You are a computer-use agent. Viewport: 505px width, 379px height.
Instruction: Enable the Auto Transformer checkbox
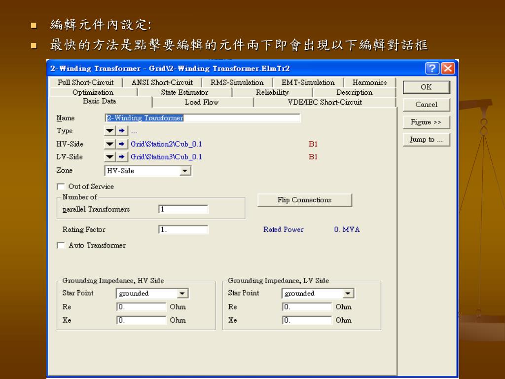[61, 245]
